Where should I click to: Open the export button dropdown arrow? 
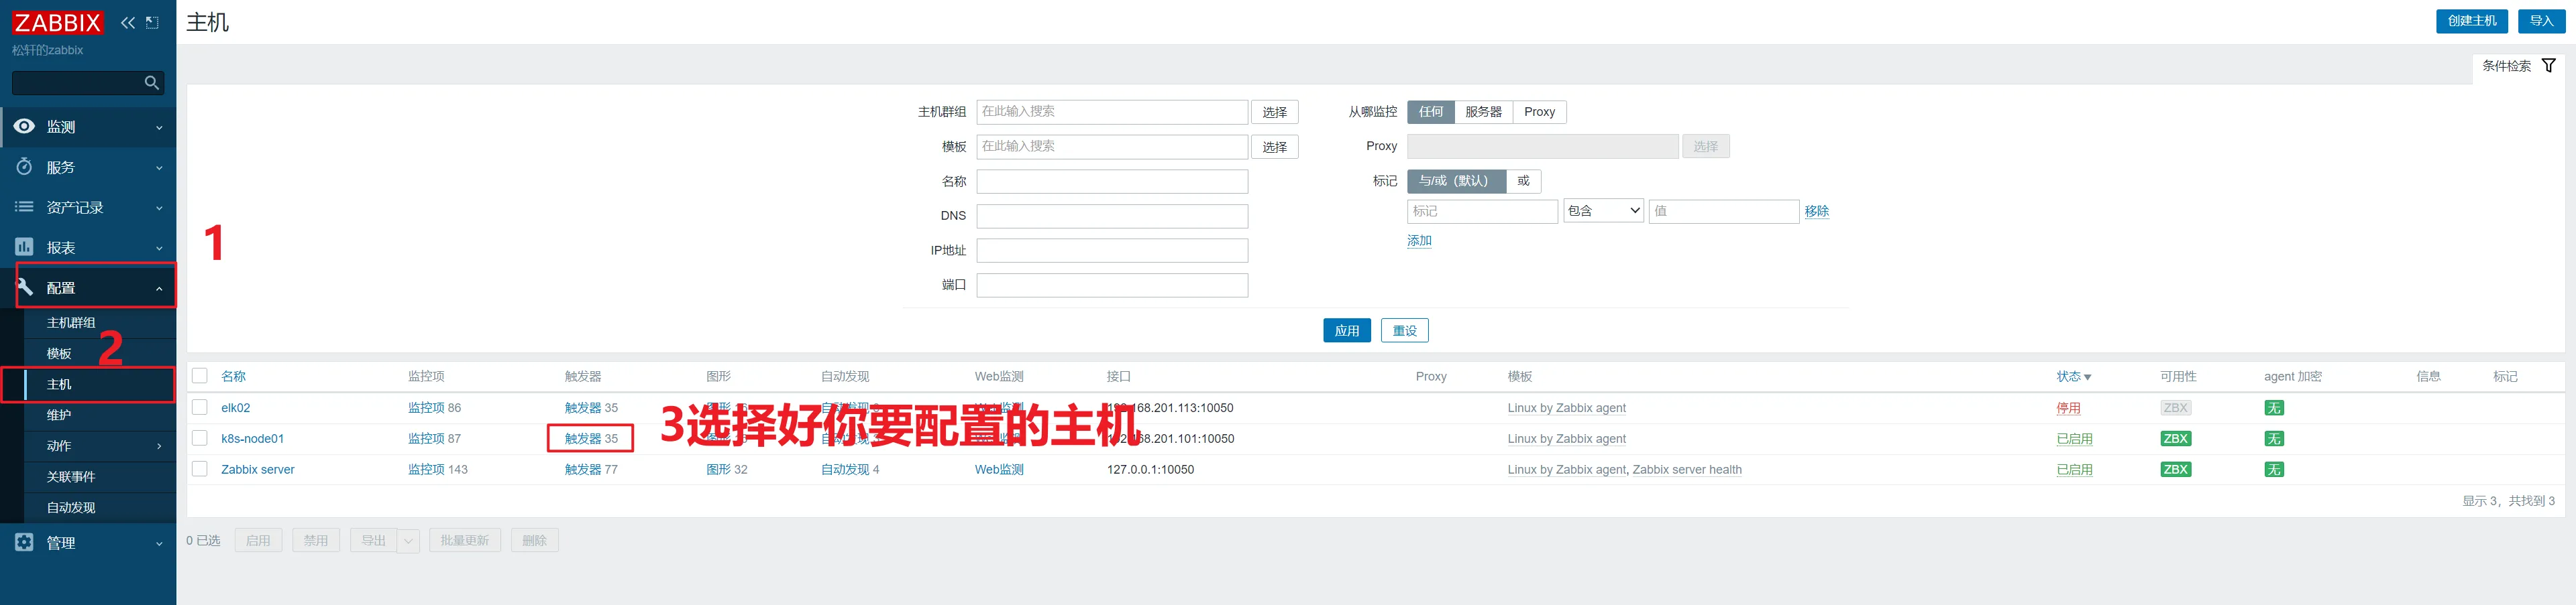tap(408, 541)
